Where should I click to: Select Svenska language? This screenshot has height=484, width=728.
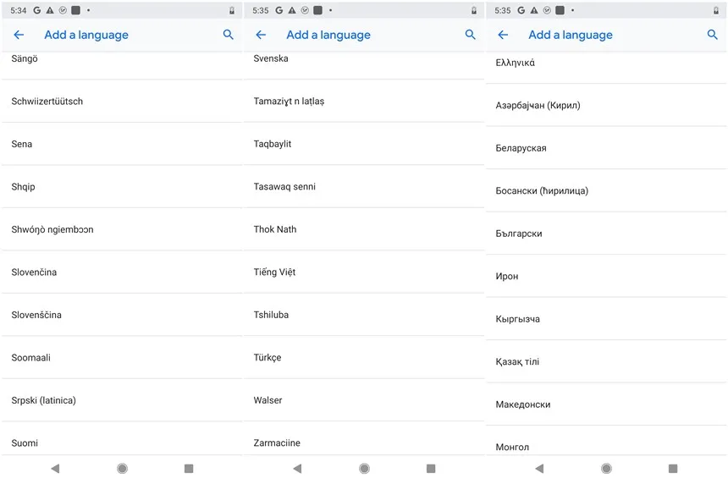click(x=364, y=65)
